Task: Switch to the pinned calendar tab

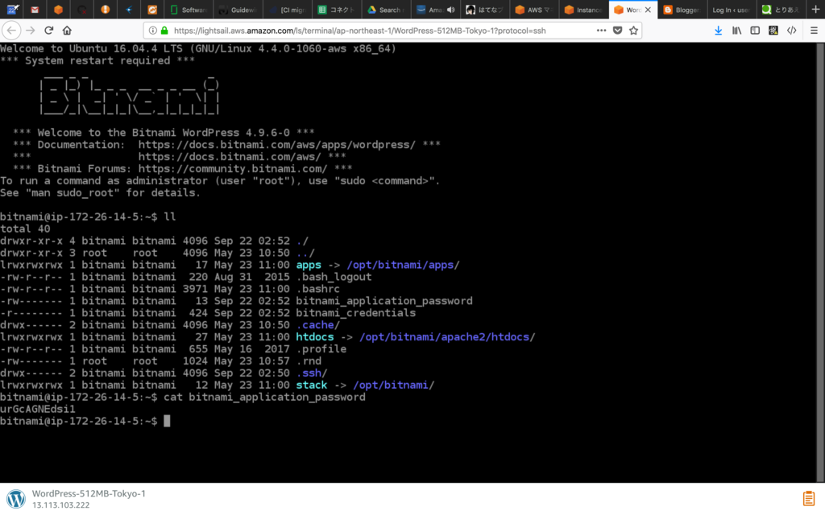Action: click(x=12, y=10)
